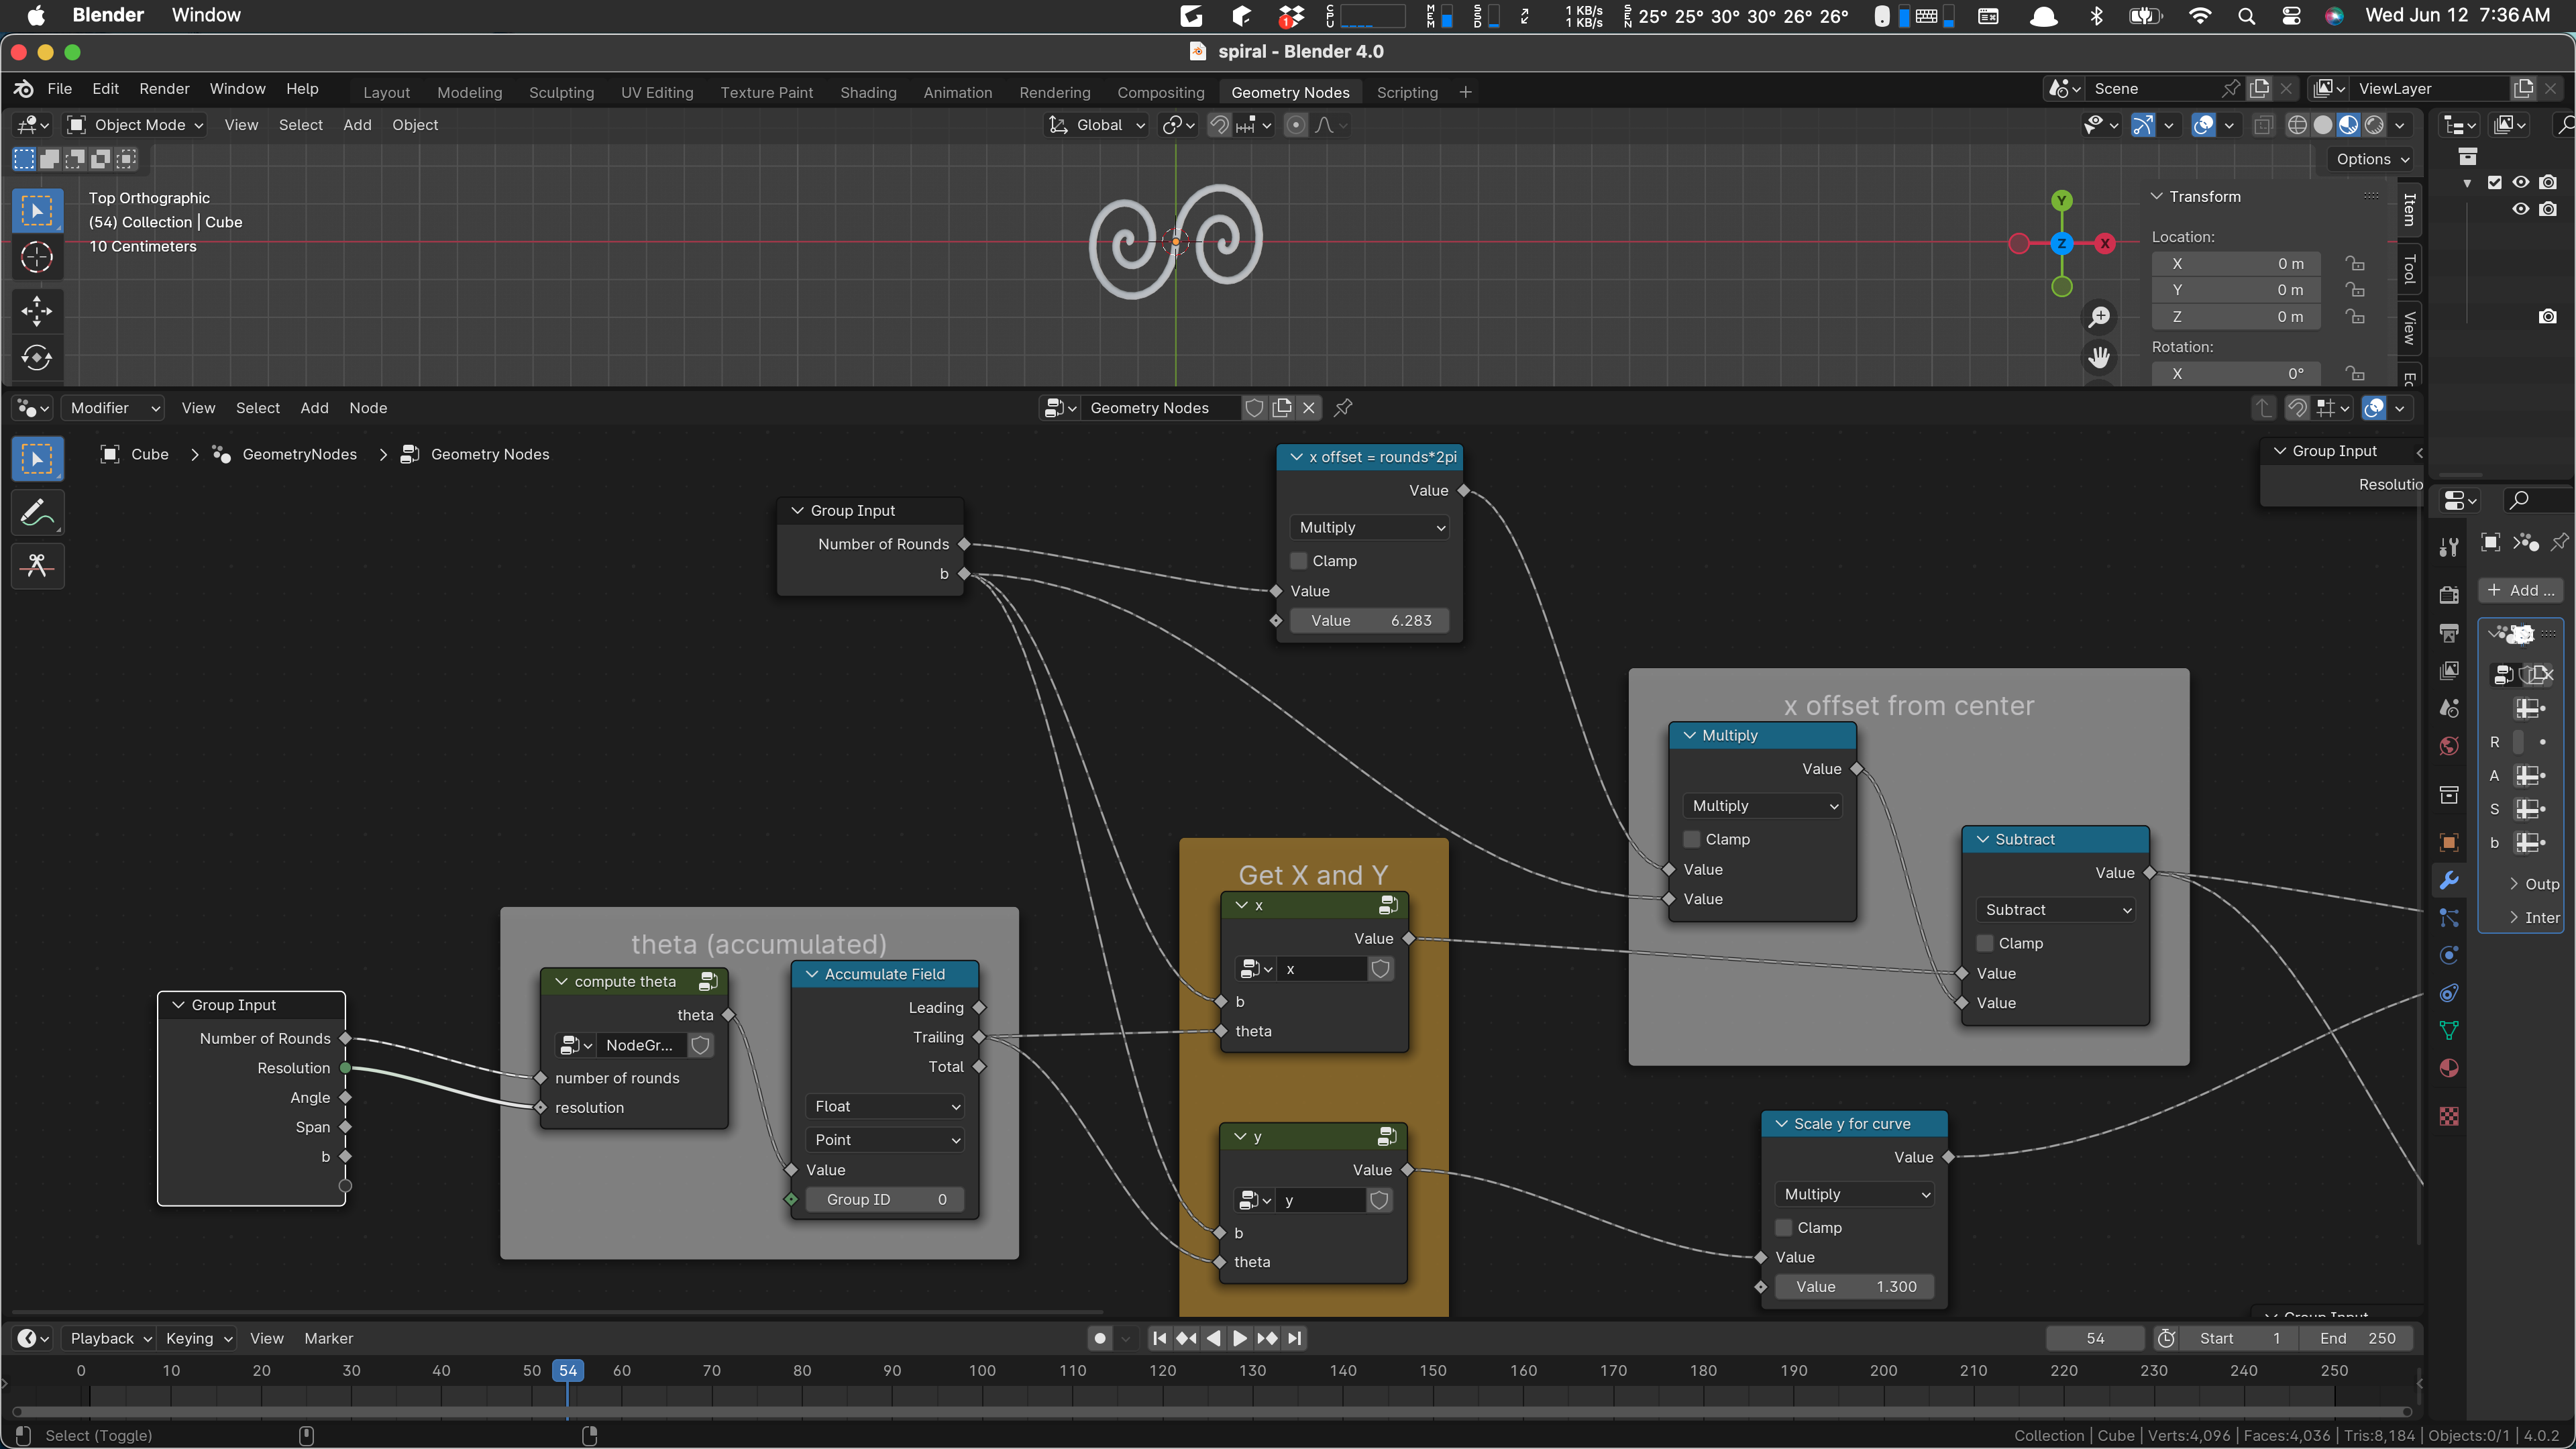Duplicate the Geometry Nodes node tree
2576x1449 pixels.
point(1282,407)
